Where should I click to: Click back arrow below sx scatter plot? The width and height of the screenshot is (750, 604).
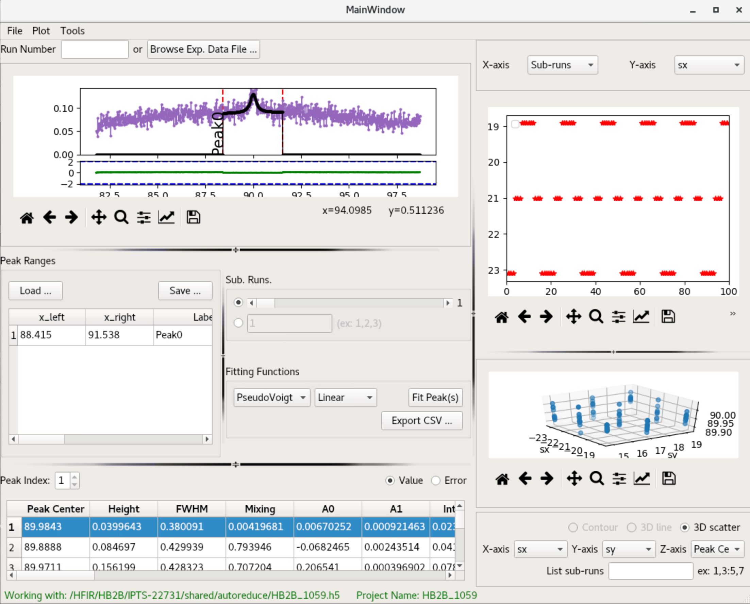[524, 317]
